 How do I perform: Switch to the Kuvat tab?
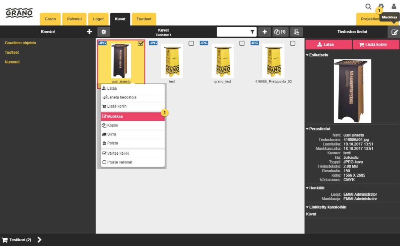120,19
